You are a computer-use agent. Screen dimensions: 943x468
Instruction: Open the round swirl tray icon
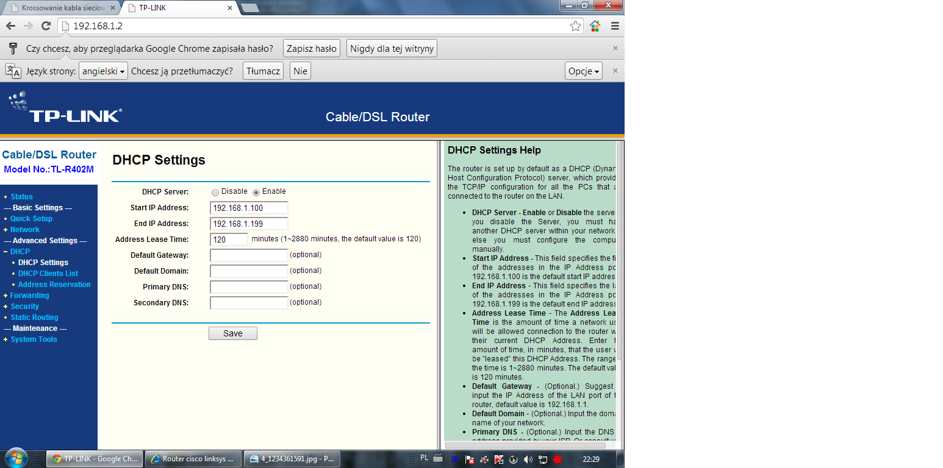pos(513,459)
